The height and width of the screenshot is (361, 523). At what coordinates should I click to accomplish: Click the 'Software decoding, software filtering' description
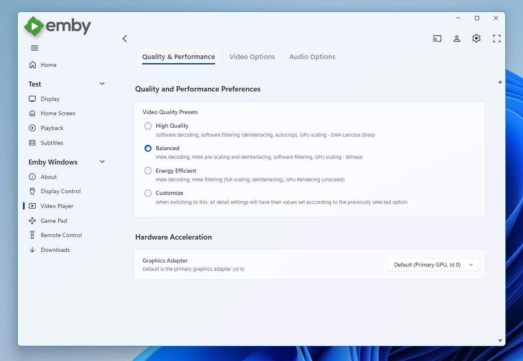[265, 135]
